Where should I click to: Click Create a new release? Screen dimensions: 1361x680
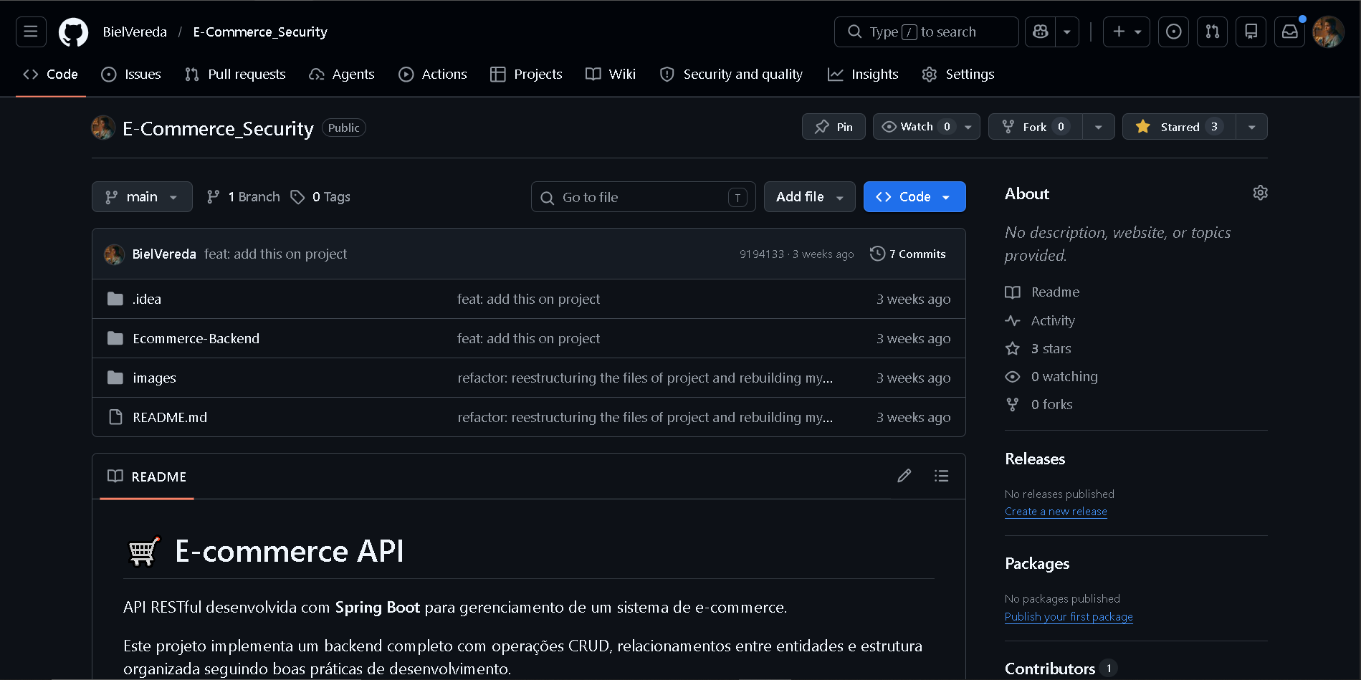pos(1056,512)
